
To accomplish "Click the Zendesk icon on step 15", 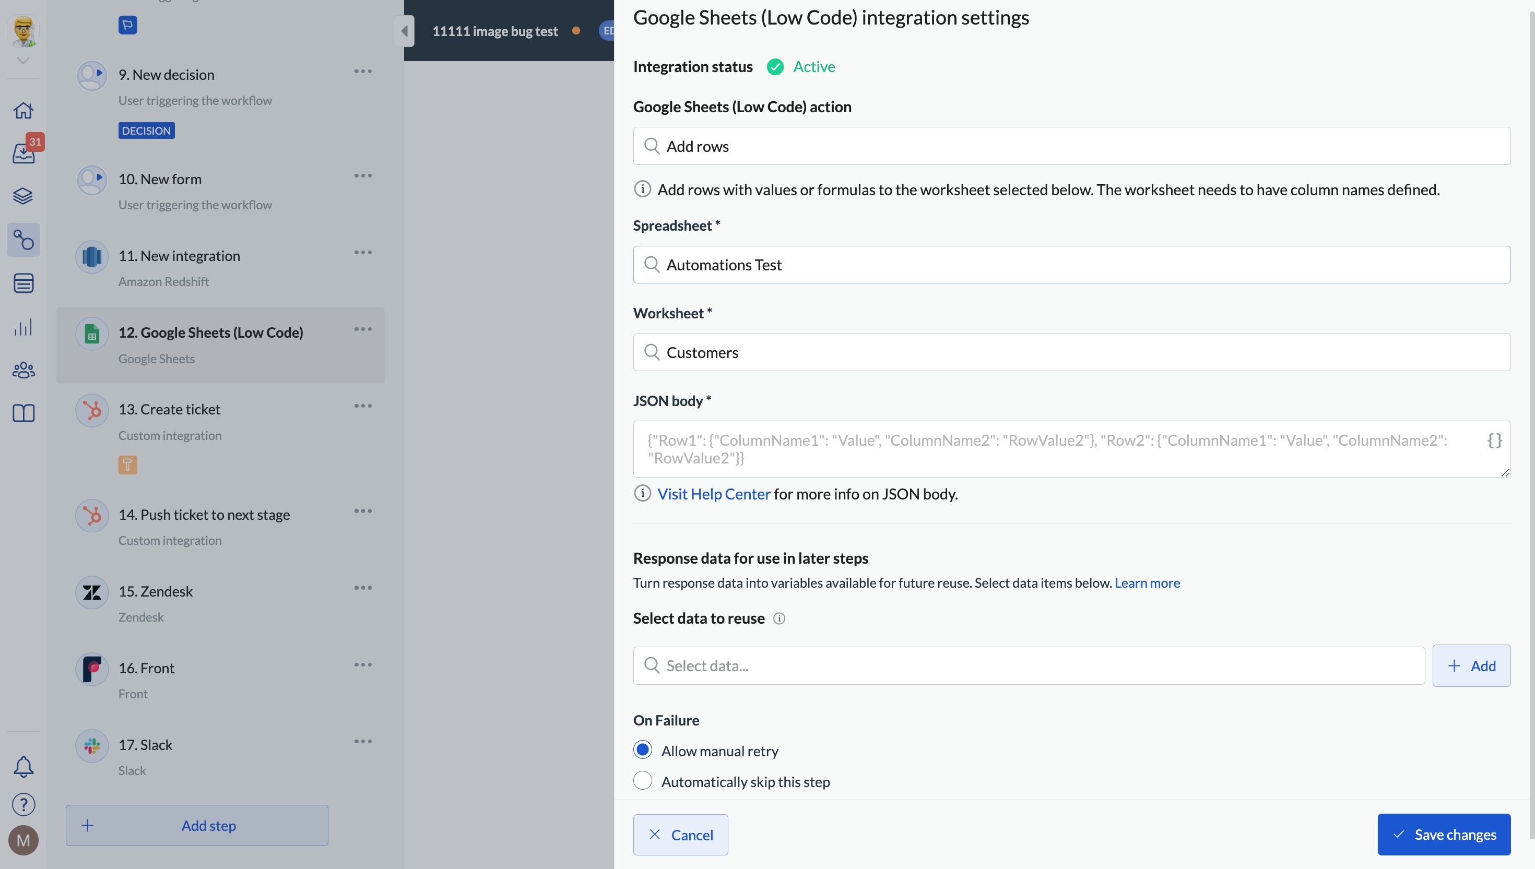I will [91, 592].
